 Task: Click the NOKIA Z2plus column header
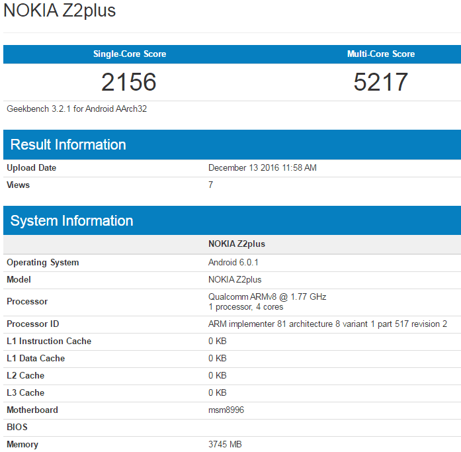click(x=236, y=244)
